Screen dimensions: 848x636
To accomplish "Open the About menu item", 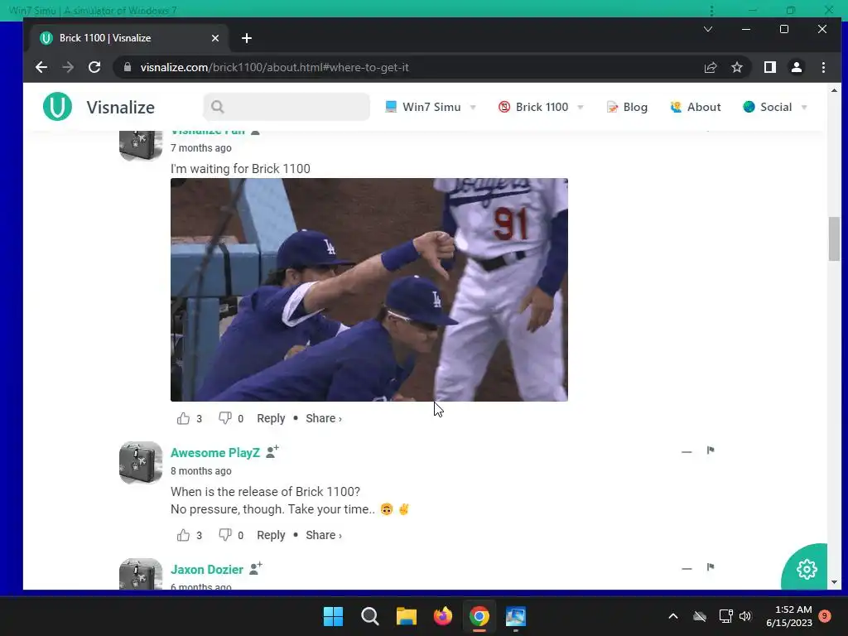I will (695, 107).
